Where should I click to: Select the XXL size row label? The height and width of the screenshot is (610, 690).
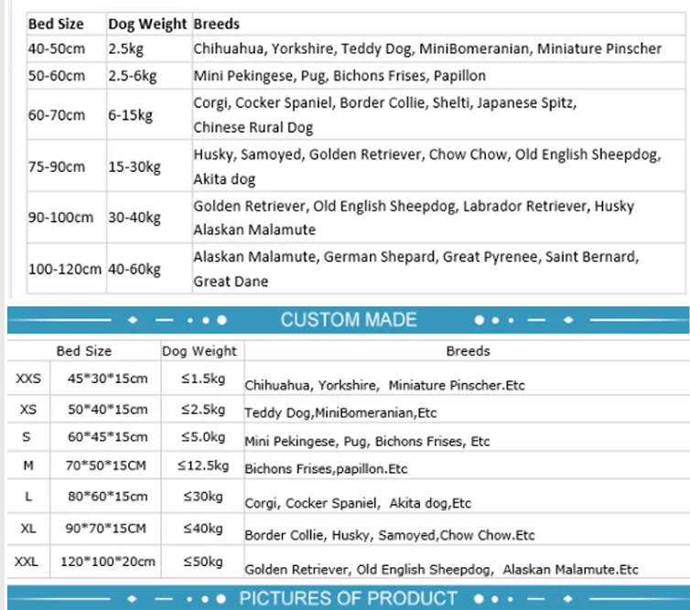pos(27,562)
